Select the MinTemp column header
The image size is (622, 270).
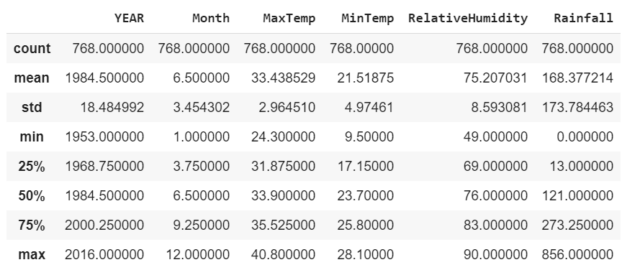tap(367, 18)
